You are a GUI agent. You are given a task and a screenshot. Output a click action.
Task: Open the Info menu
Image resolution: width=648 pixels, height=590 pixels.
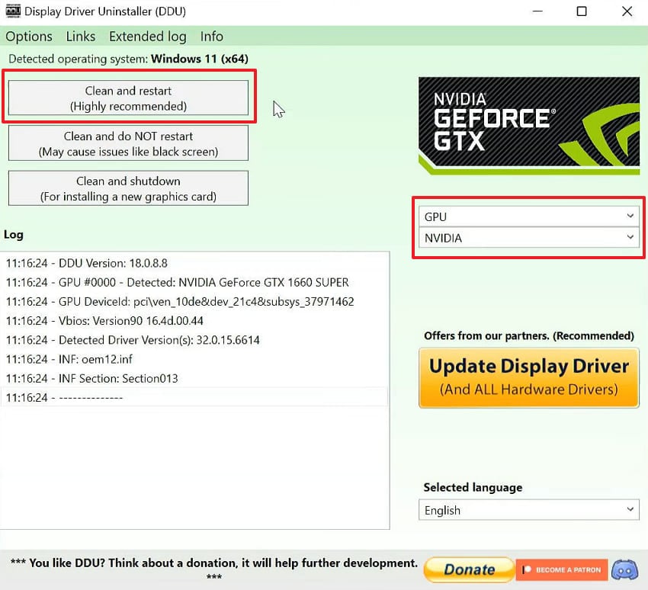(212, 37)
